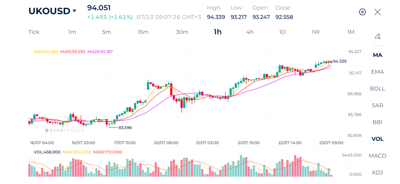Click the volume MA10:1721.000 label
The width and height of the screenshot is (400, 184).
[x=107, y=152]
